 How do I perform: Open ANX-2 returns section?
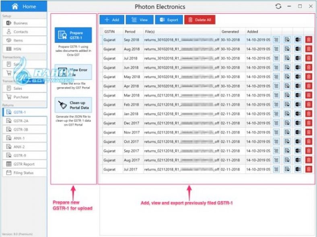[25, 147]
